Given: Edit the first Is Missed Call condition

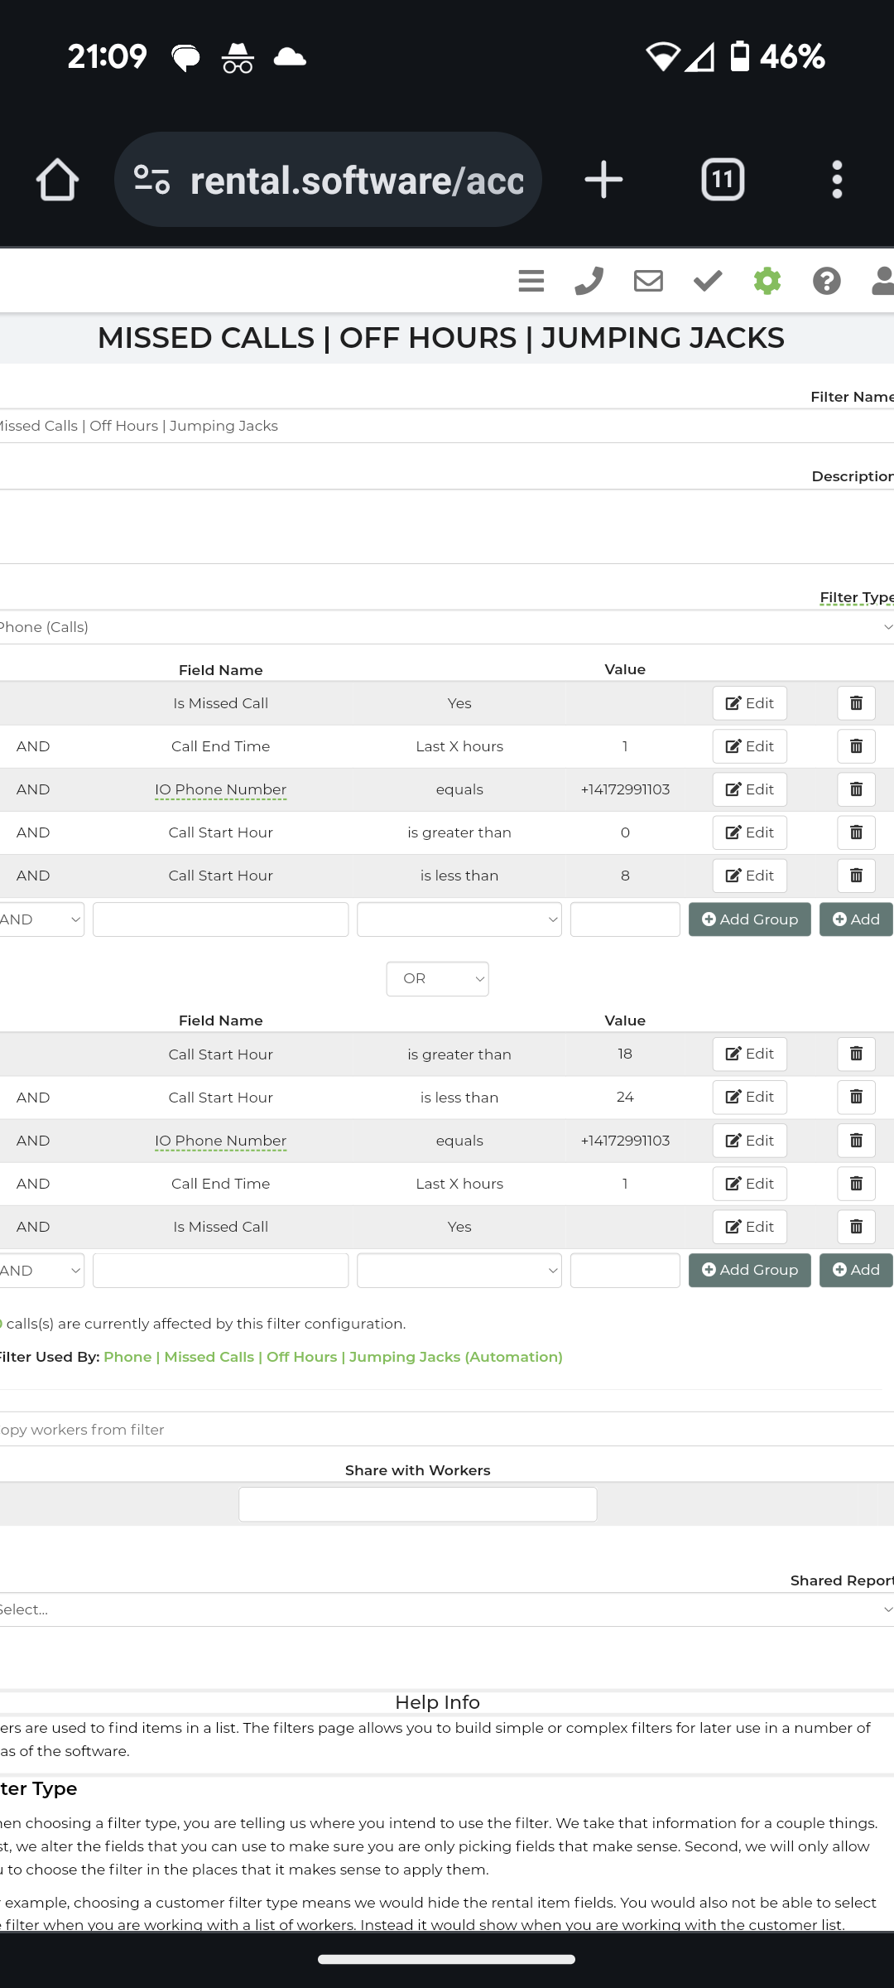Looking at the screenshot, I should [749, 703].
